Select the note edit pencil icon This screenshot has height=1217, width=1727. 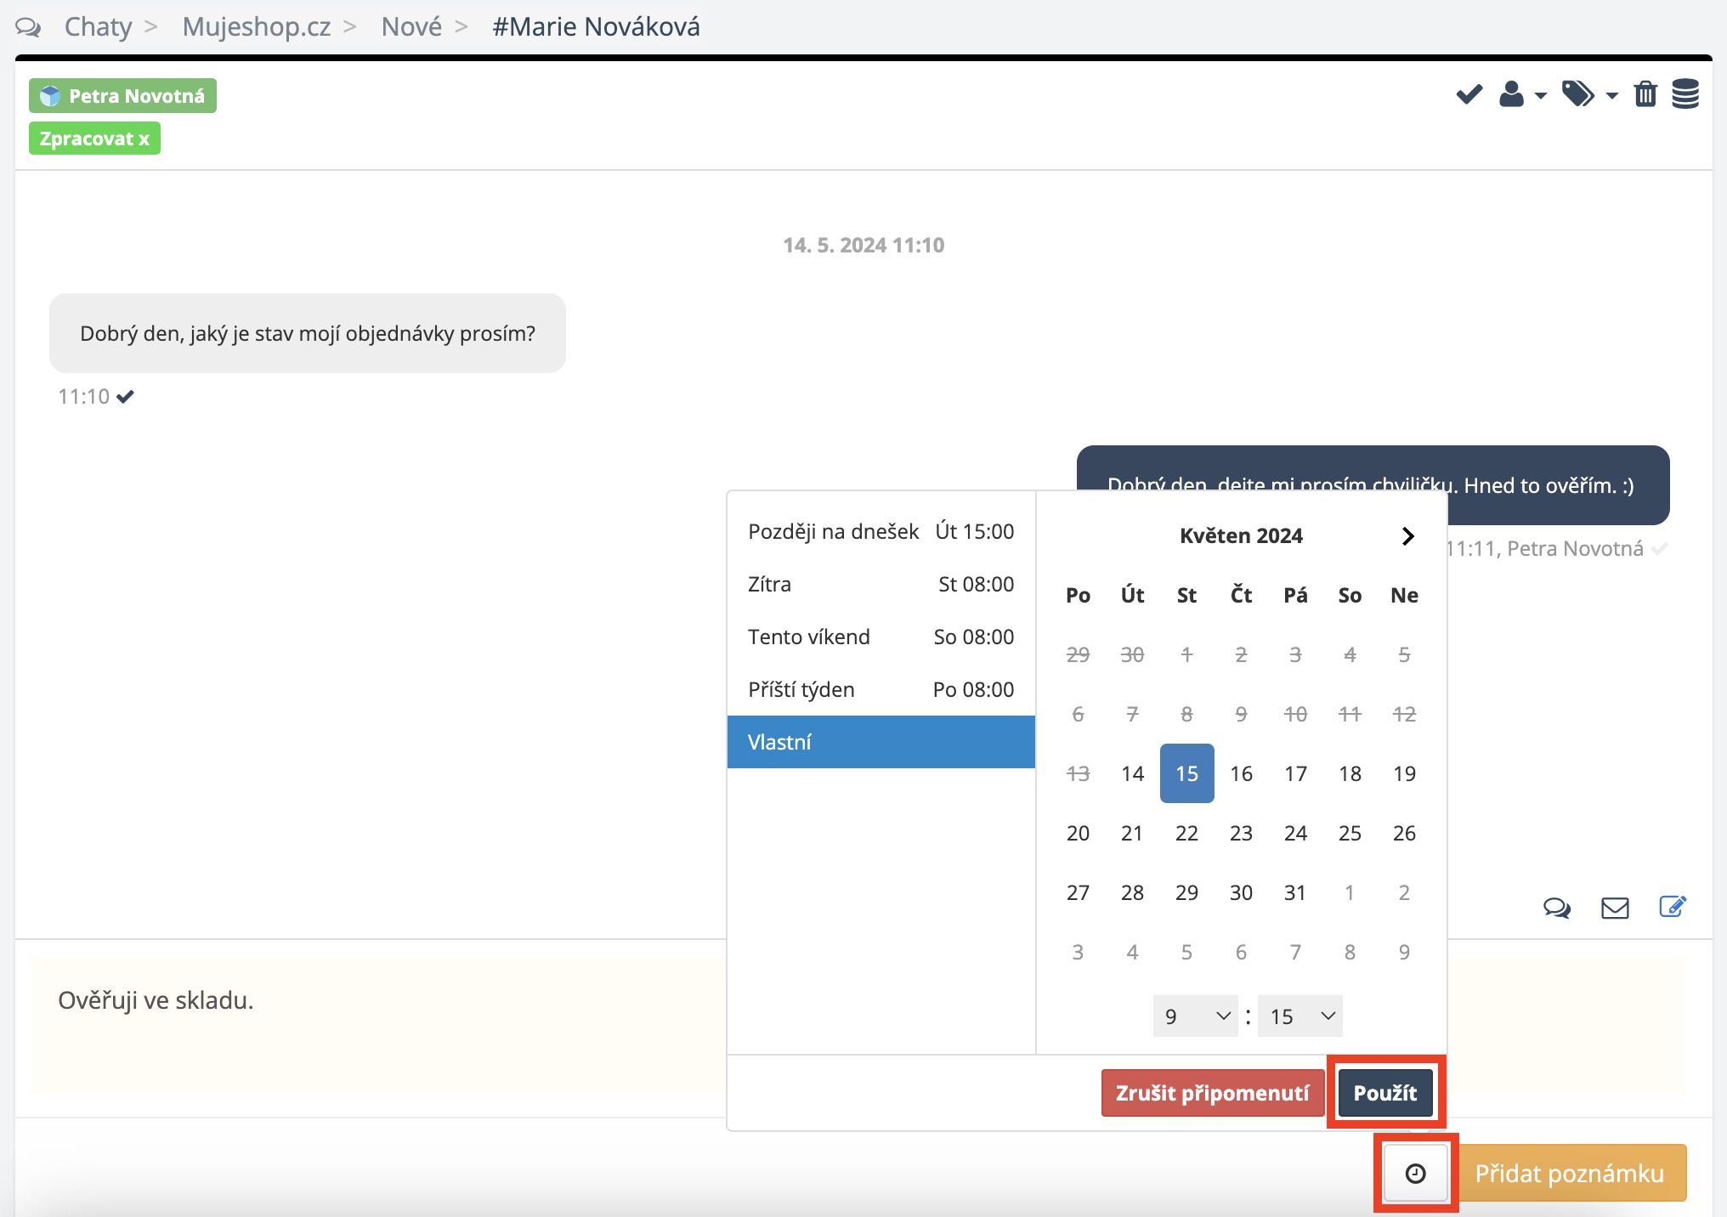1672,907
